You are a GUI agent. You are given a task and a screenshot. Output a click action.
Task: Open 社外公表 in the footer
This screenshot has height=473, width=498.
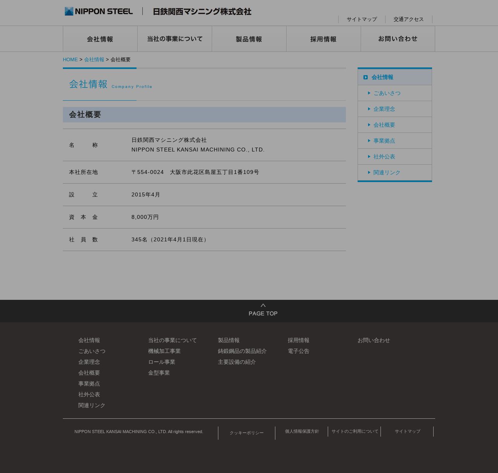(x=89, y=394)
